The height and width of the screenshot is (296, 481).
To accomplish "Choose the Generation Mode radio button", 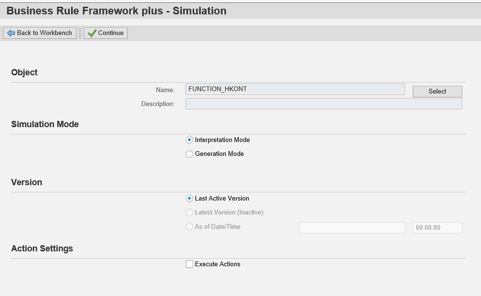I will coord(189,154).
